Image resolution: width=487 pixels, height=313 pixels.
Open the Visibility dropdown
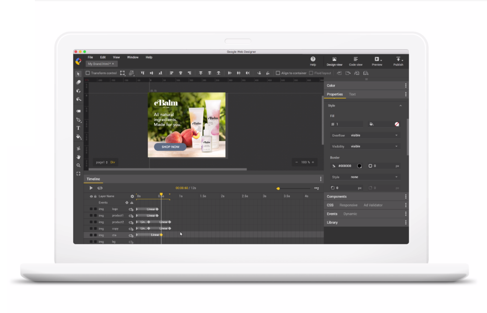point(374,146)
